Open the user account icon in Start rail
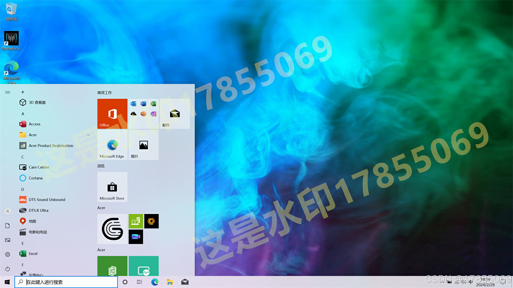The height and width of the screenshot is (288, 513). tap(8, 211)
